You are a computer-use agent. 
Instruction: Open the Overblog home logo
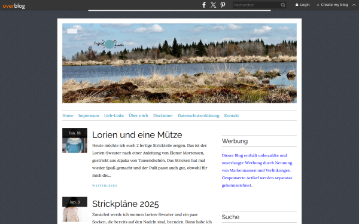pos(14,5)
